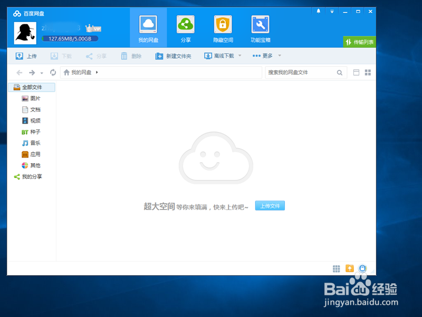Select 其他 category in sidebar
Image resolution: width=422 pixels, height=317 pixels.
click(x=31, y=165)
